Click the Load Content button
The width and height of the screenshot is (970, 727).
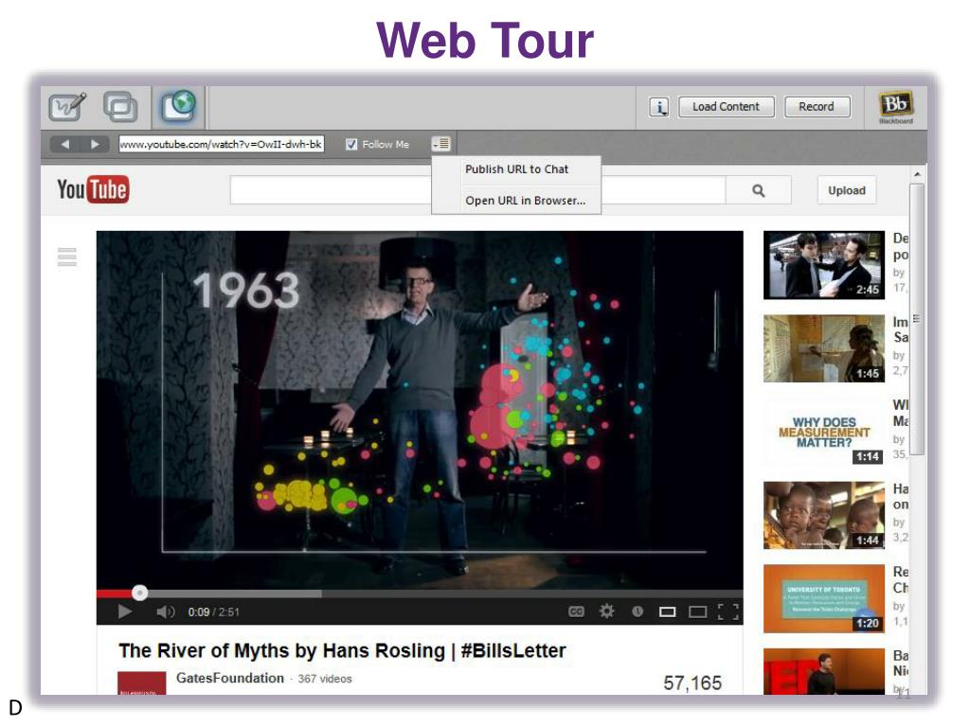coord(727,107)
